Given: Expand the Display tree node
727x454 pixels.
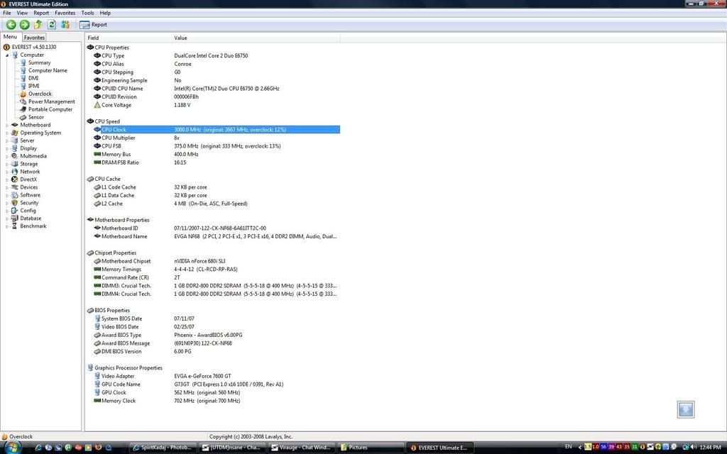Looking at the screenshot, I should coord(7,148).
